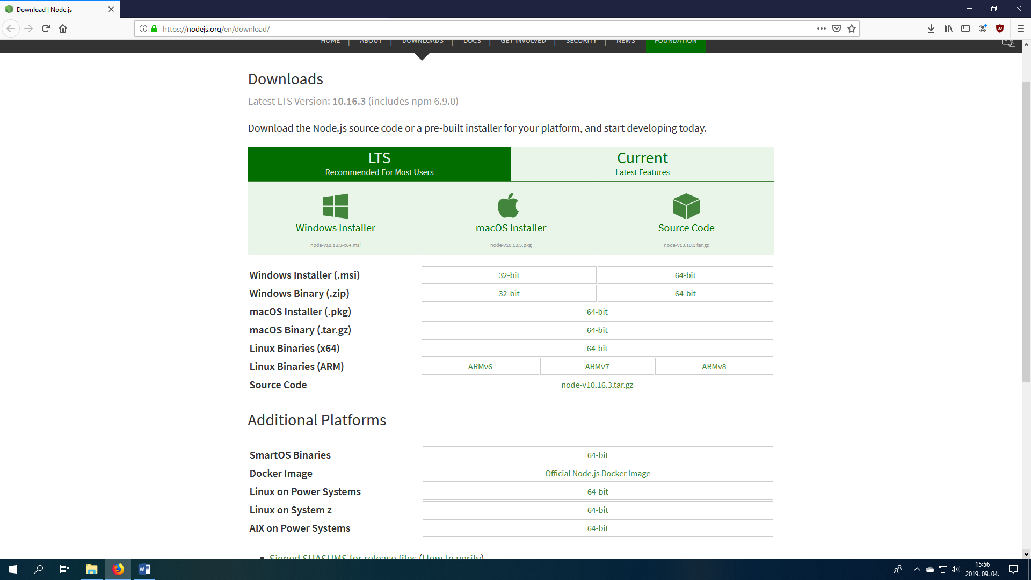Screen dimensions: 1031x580
Task: Download Linux ARMv7 binaries
Action: coord(597,366)
